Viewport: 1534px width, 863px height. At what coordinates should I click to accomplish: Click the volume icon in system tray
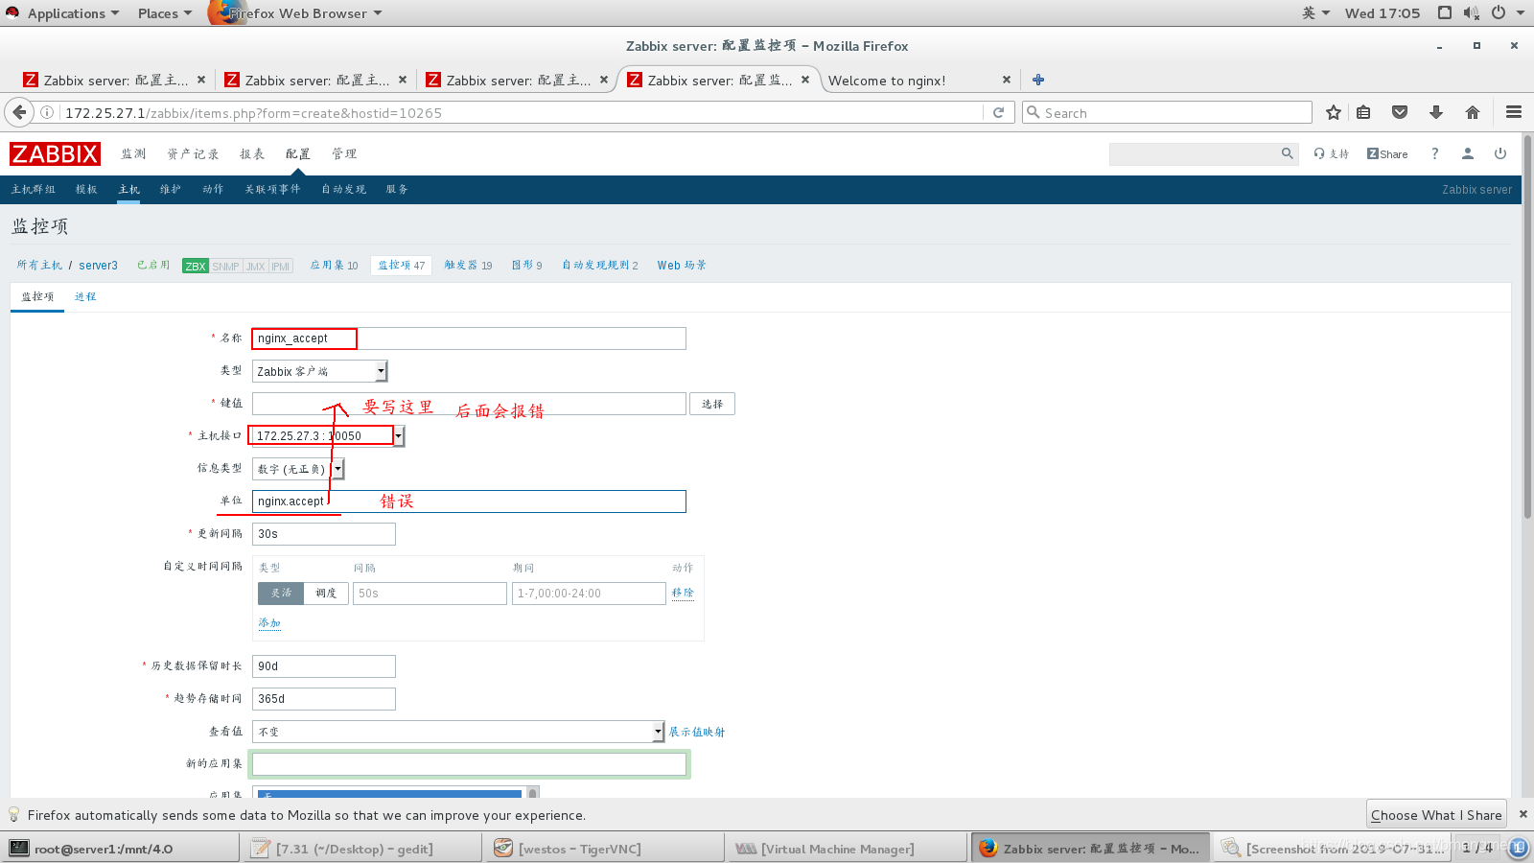(1472, 12)
